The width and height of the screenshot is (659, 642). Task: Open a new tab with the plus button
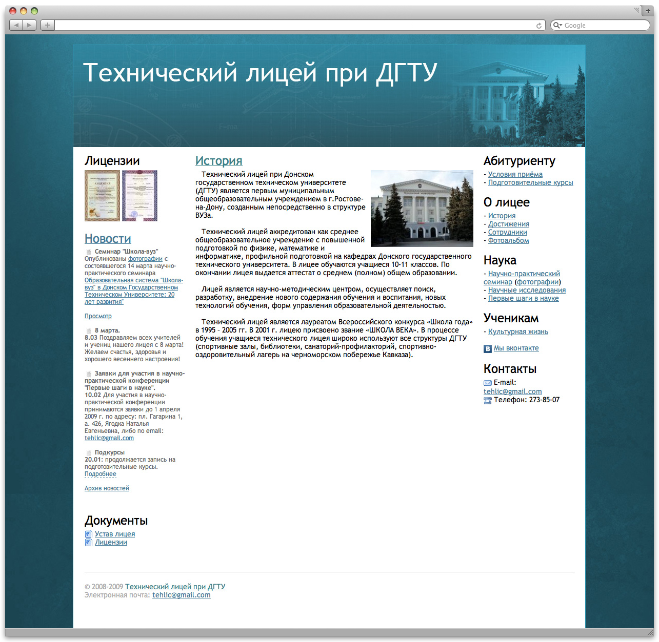click(x=47, y=24)
